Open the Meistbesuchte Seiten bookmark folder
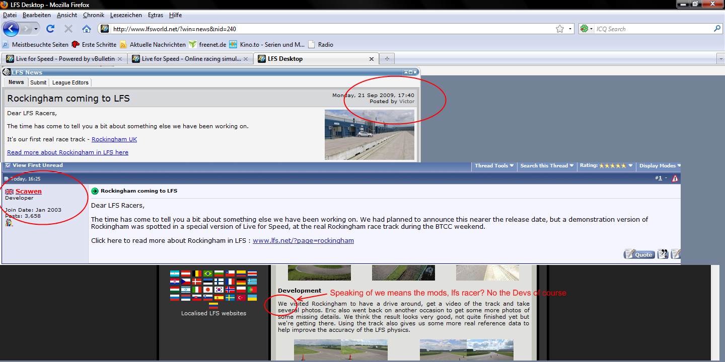The height and width of the screenshot is (362, 725). pos(35,45)
